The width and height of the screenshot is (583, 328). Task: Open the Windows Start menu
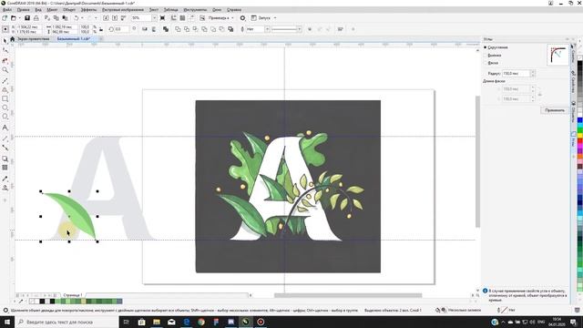(6, 322)
